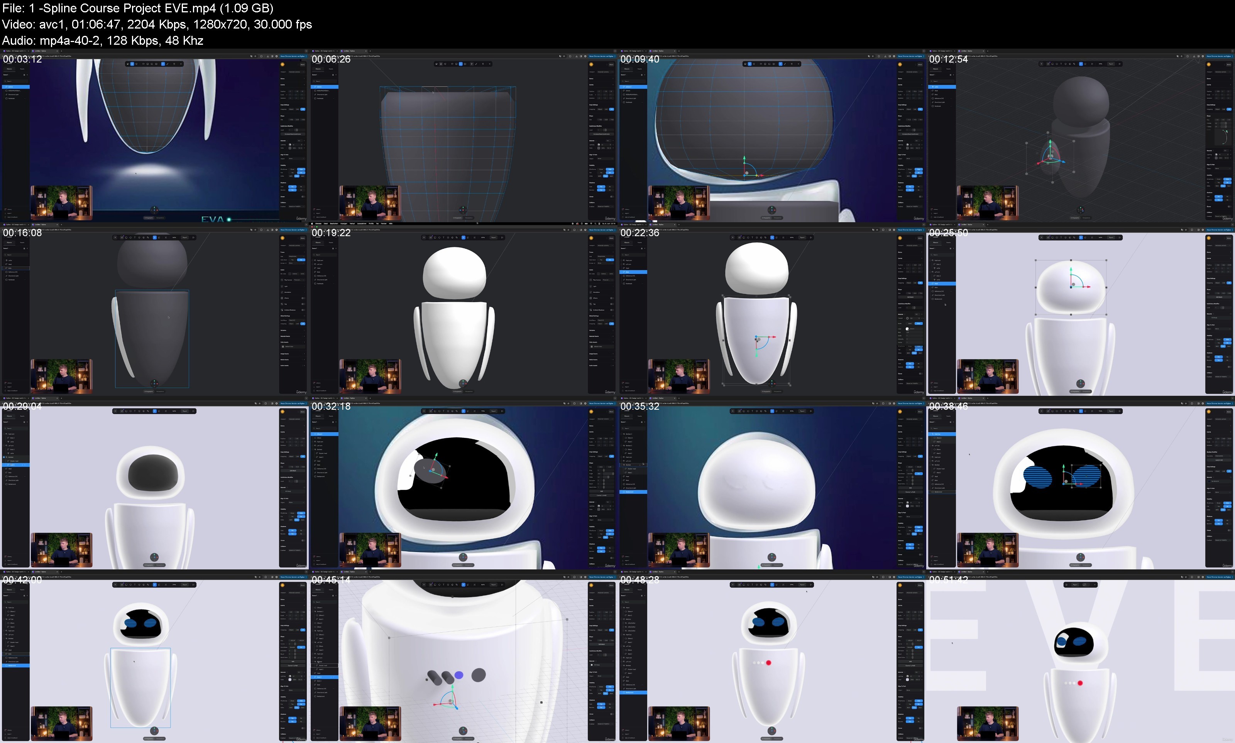1235x743 pixels.
Task: Open the thumbnail at 00:25:50
Action: tap(1080, 309)
